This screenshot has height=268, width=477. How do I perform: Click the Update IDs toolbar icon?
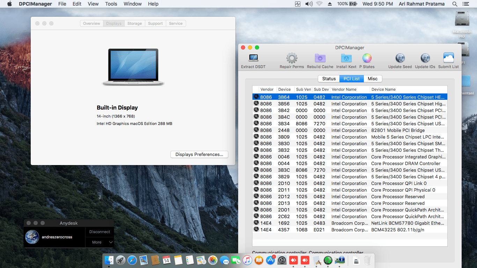[x=425, y=58]
